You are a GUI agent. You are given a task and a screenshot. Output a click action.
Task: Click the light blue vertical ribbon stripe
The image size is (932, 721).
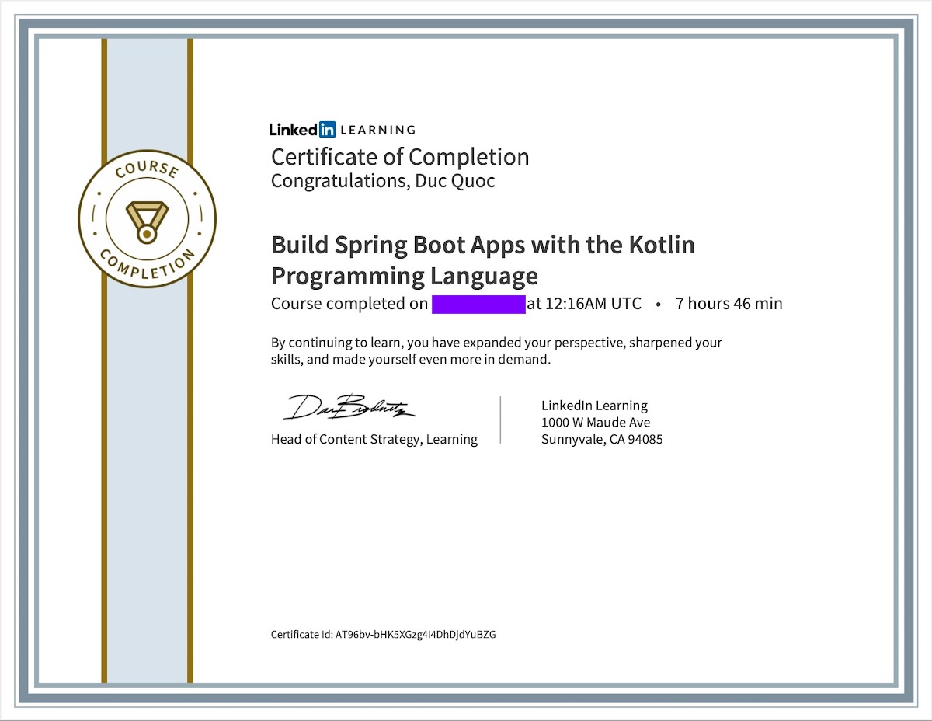148,466
